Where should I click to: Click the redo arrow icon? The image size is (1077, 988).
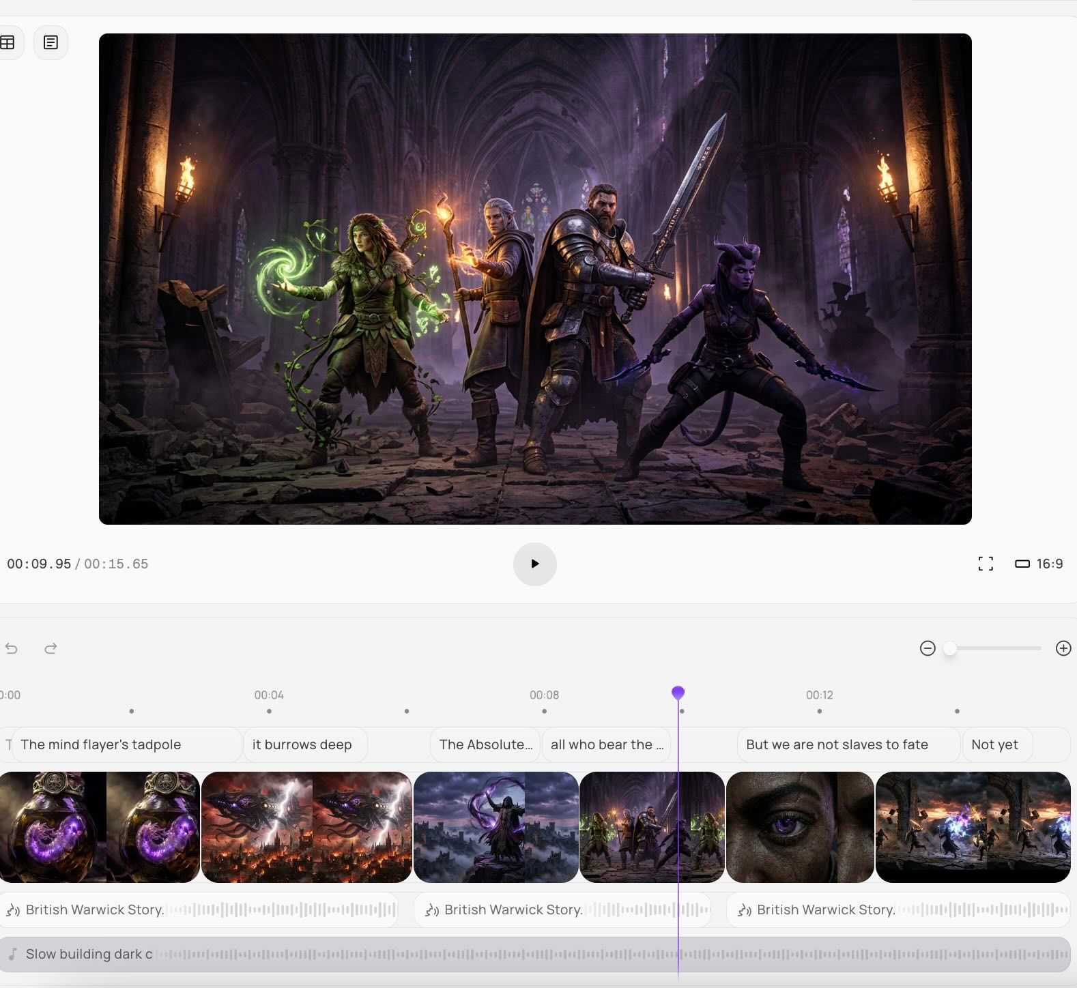[51, 648]
